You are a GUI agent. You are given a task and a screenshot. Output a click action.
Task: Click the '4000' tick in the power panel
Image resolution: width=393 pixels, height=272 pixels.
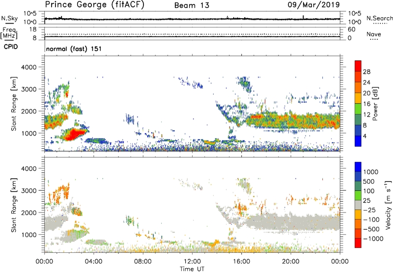pos(29,67)
